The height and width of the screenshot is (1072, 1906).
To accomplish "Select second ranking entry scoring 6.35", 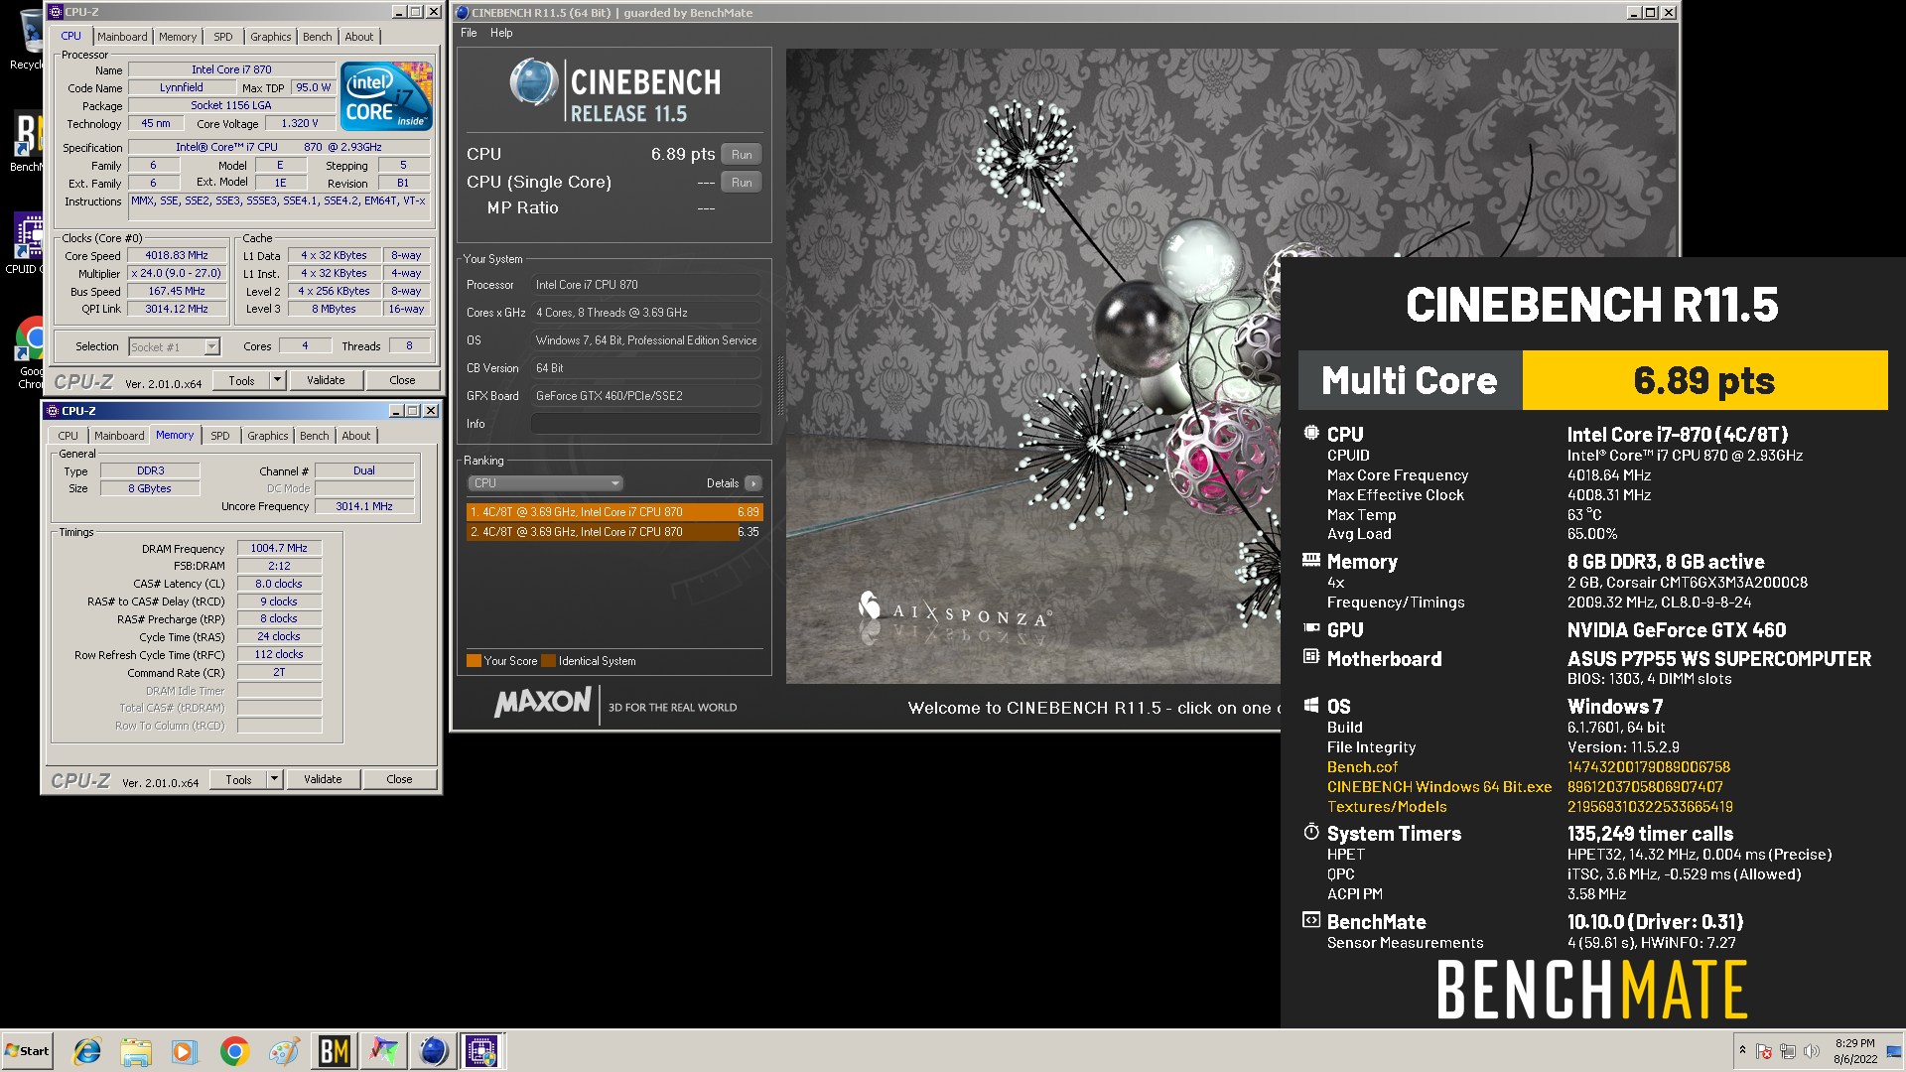I will pos(614,532).
